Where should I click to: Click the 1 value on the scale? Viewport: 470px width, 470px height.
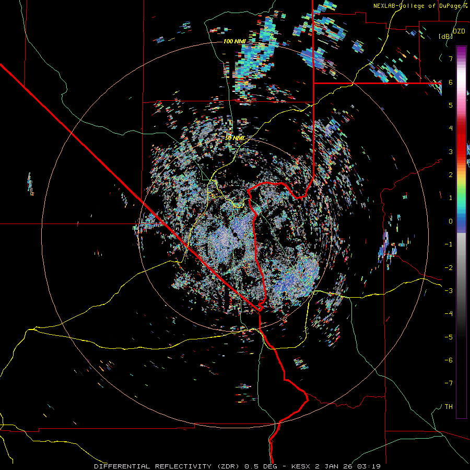[451, 198]
